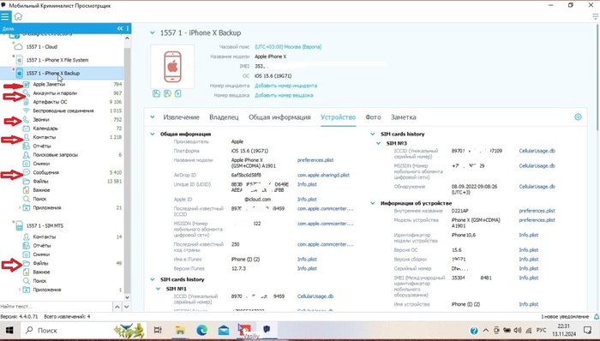Open Сообщения section
The height and width of the screenshot is (341, 600).
click(46, 172)
